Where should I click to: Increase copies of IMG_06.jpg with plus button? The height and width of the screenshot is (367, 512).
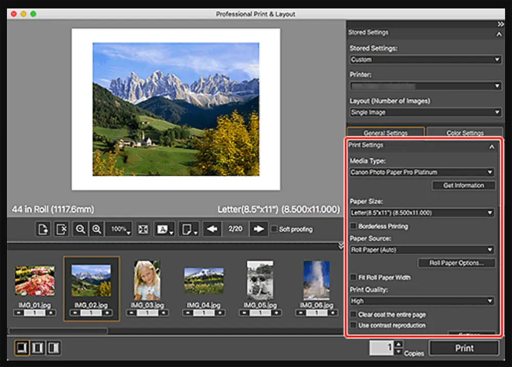tap(332, 313)
